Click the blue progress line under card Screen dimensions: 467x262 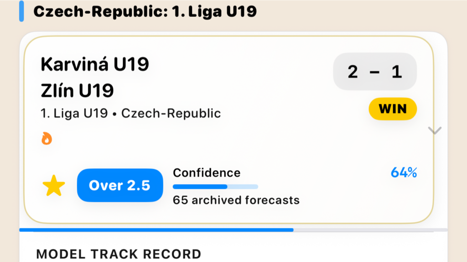(x=156, y=230)
